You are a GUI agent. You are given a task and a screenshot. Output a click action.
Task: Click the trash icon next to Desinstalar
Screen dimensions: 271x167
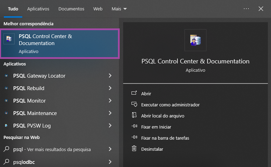(x=134, y=148)
